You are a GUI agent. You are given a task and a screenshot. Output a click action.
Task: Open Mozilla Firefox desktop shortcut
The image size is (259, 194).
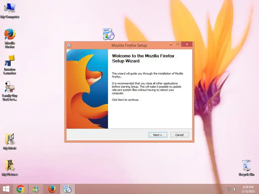coord(10,38)
